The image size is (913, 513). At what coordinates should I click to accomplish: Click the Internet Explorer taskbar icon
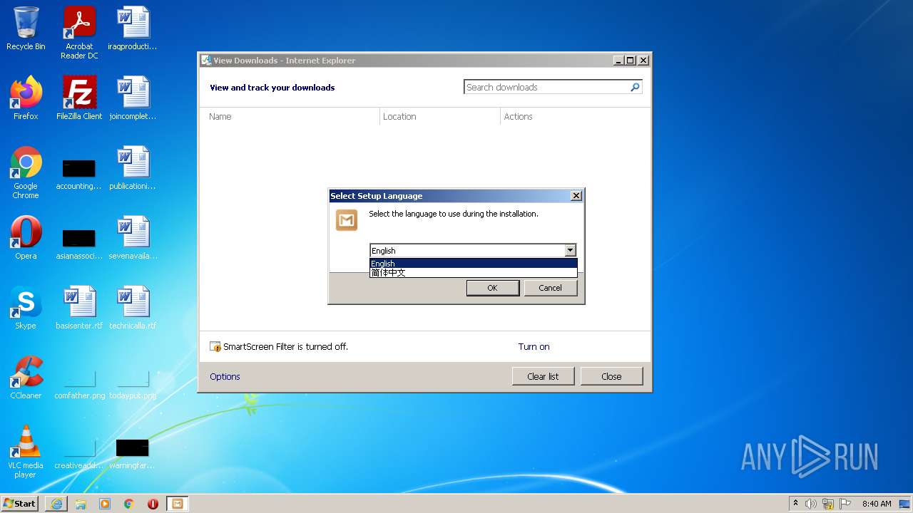[x=56, y=504]
